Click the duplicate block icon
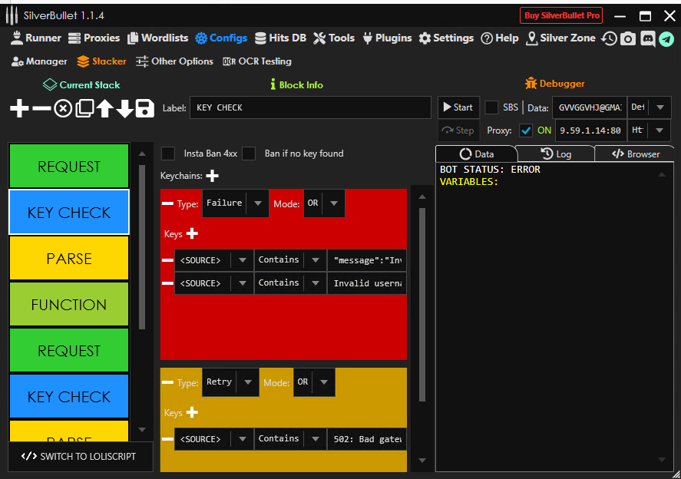 (x=84, y=108)
